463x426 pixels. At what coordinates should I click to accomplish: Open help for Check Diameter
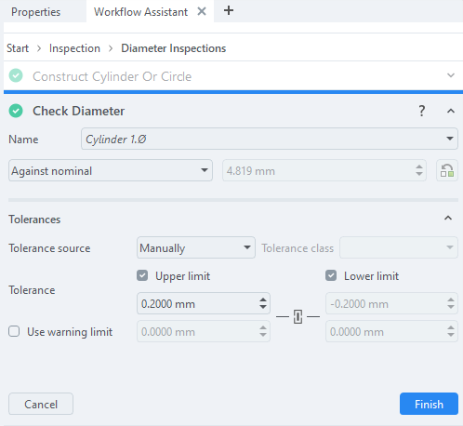click(421, 111)
